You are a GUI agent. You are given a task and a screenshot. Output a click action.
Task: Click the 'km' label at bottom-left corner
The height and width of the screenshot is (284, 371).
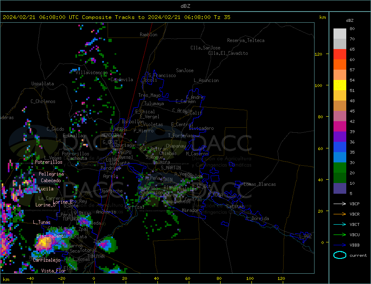tap(6, 279)
